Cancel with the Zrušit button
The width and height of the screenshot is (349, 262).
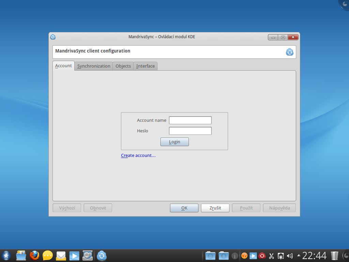tap(215, 208)
